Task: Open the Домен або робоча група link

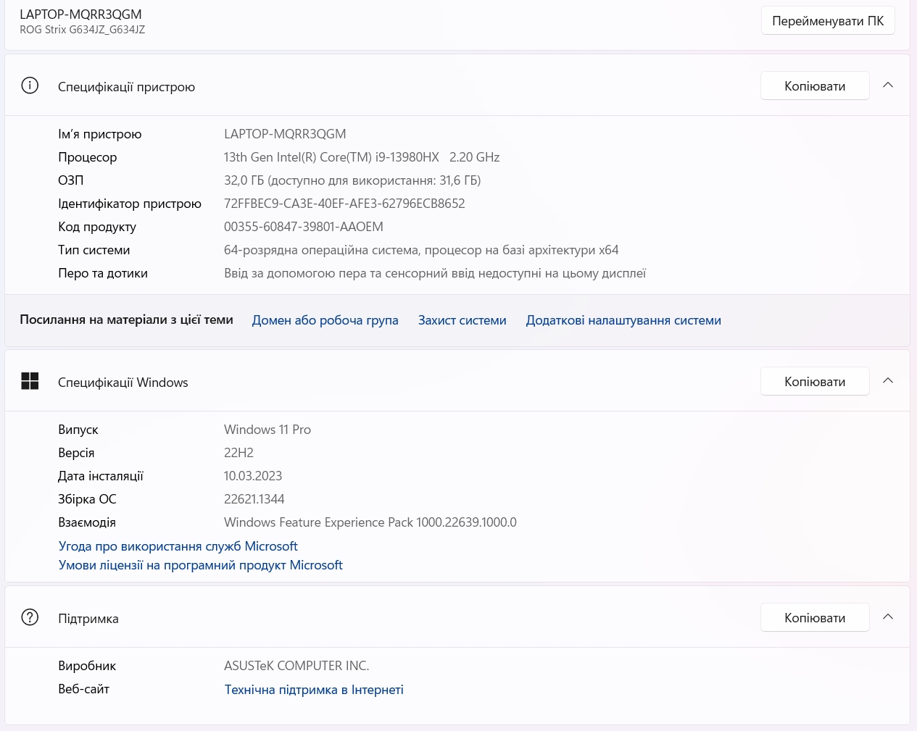Action: pyautogui.click(x=325, y=320)
